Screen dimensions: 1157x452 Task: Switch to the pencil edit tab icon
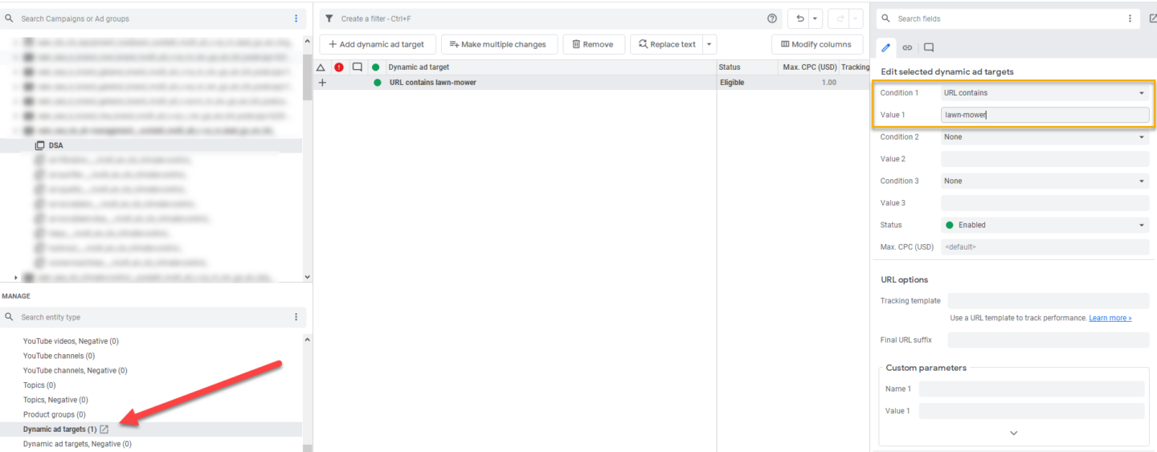[x=886, y=47]
